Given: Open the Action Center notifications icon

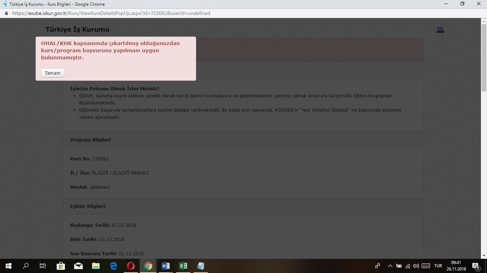Looking at the screenshot, I should pyautogui.click(x=476, y=266).
